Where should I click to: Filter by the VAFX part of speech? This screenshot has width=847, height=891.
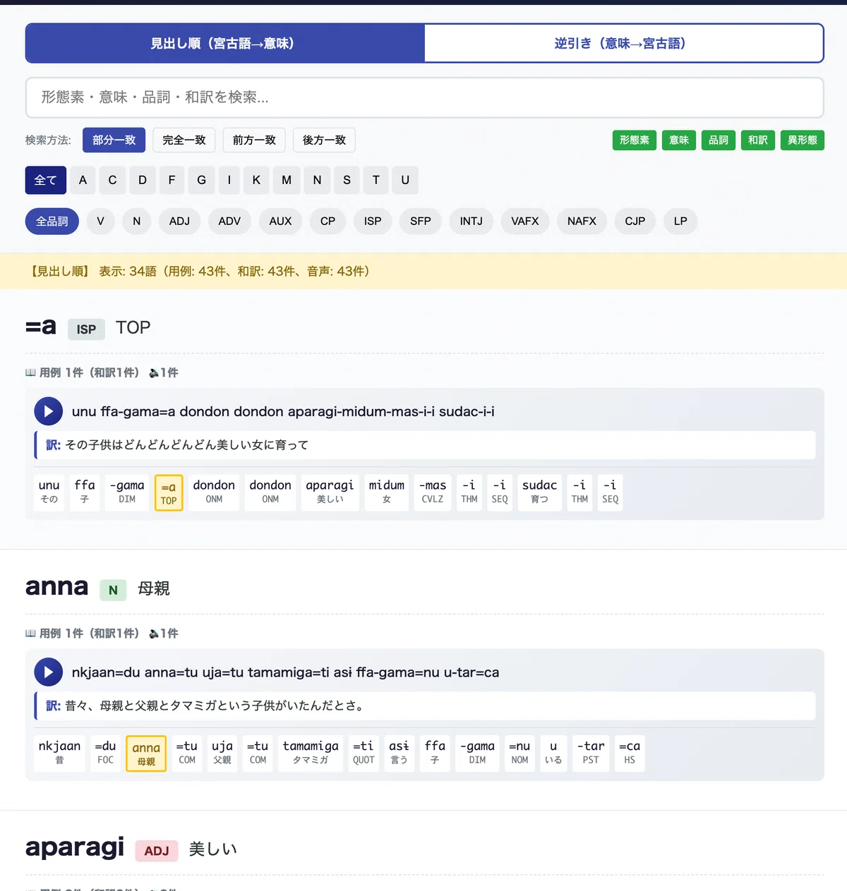pos(525,221)
